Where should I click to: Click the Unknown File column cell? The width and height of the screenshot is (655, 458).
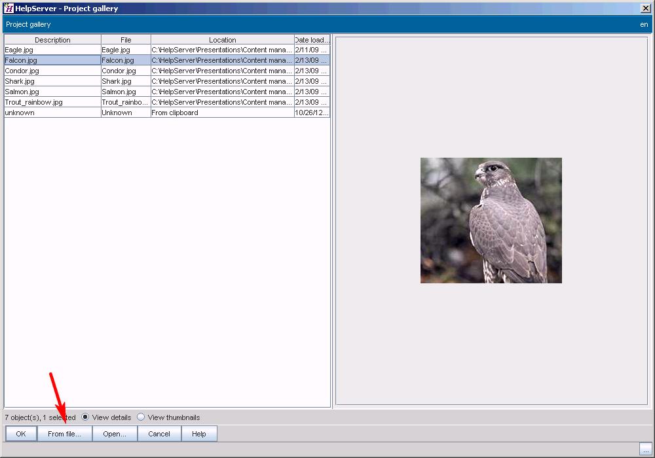[126, 112]
